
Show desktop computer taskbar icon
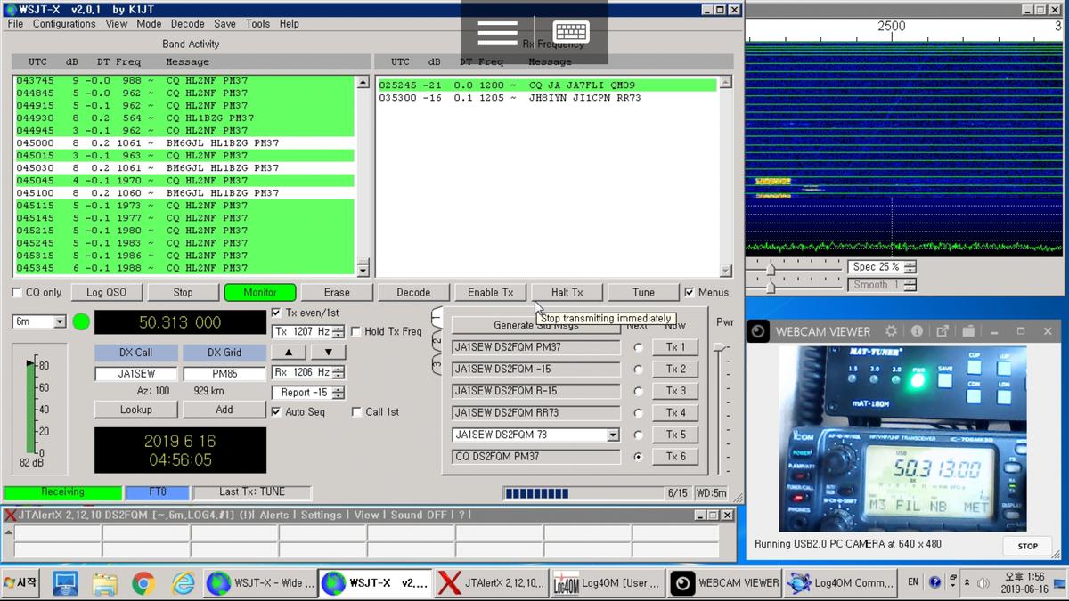point(65,583)
